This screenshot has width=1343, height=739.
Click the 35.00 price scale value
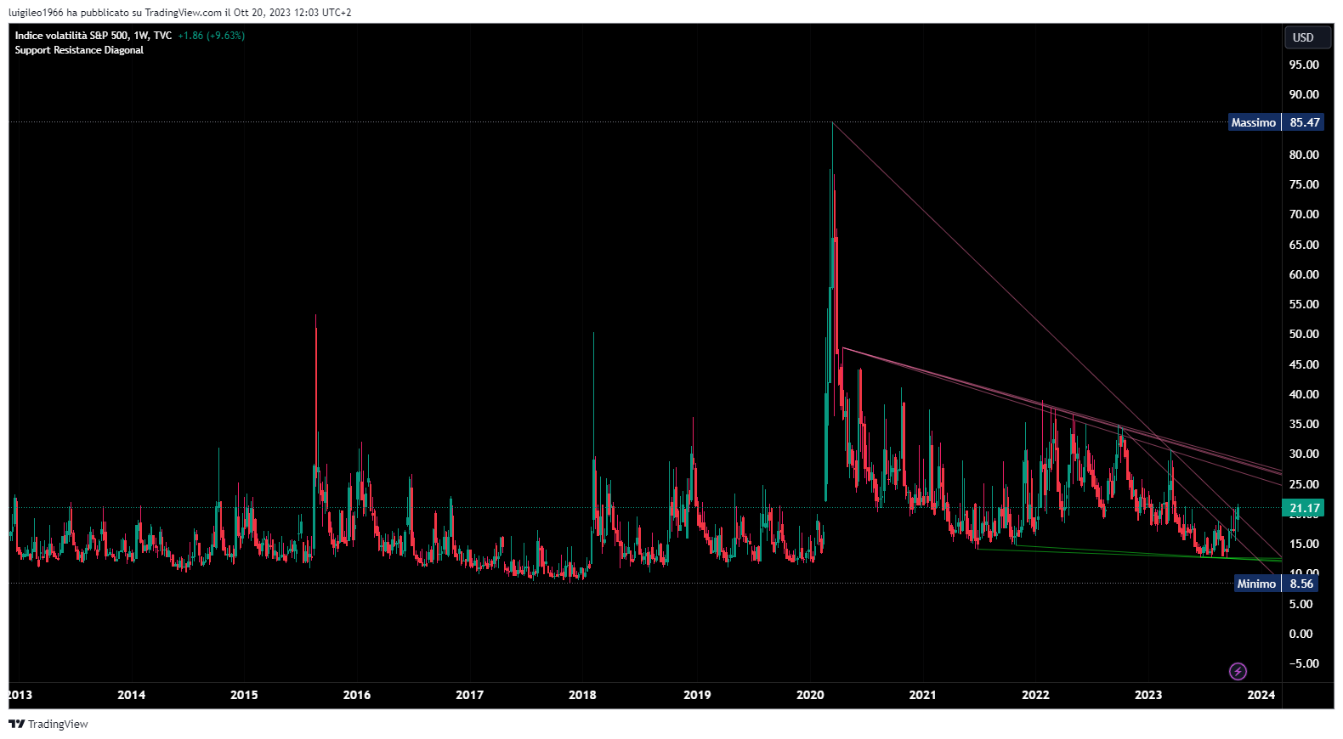(1304, 424)
